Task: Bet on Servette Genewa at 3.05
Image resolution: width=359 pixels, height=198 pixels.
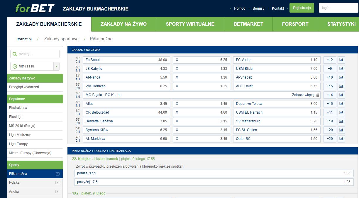Action: (126, 121)
